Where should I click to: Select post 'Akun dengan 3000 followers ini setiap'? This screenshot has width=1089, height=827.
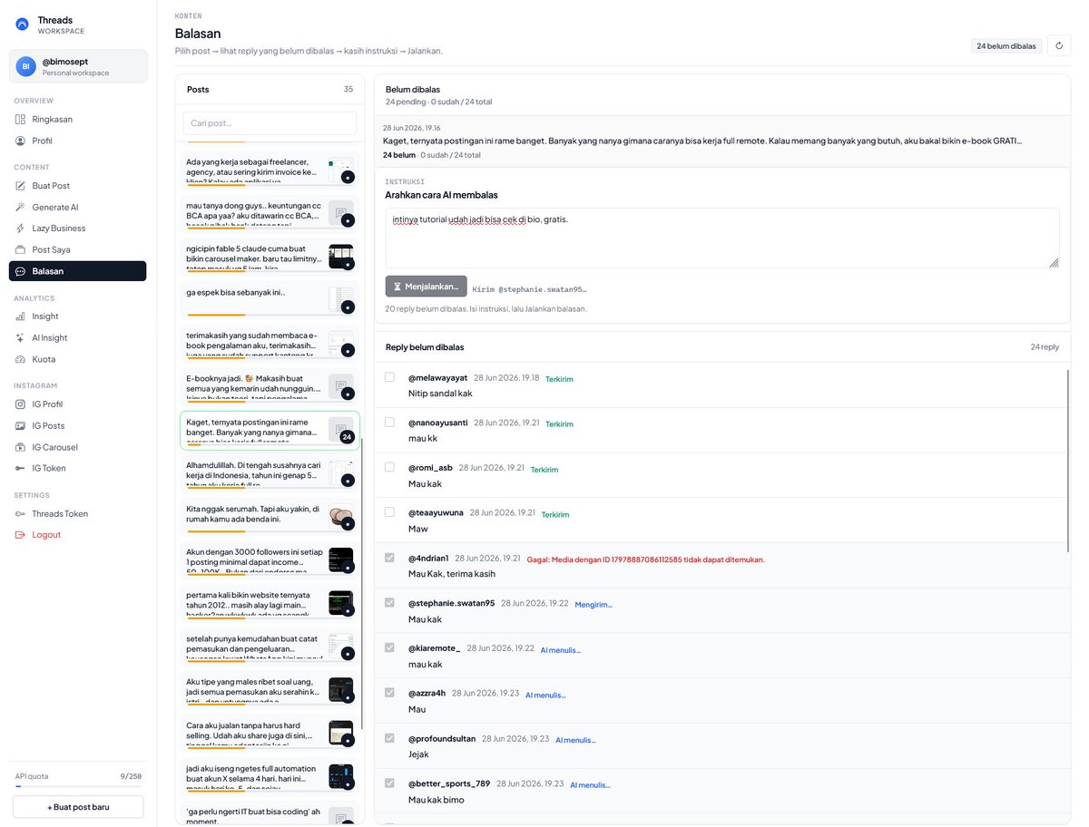coord(269,560)
